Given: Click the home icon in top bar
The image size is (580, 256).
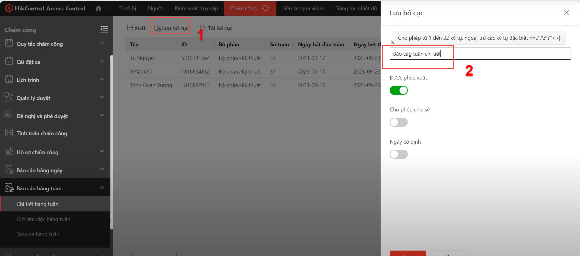Looking at the screenshot, I should 98,8.
